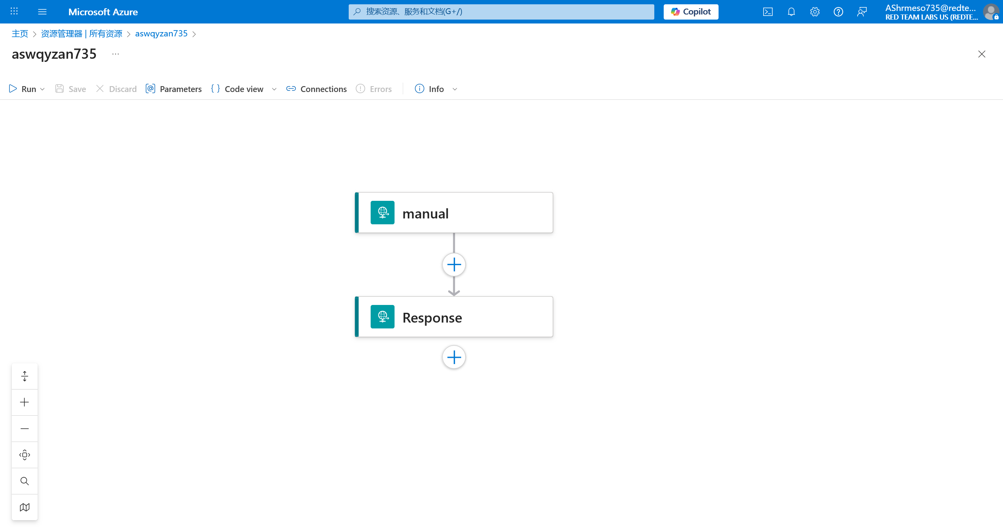
Task: Zoom in on the designer canvas
Action: tap(25, 402)
